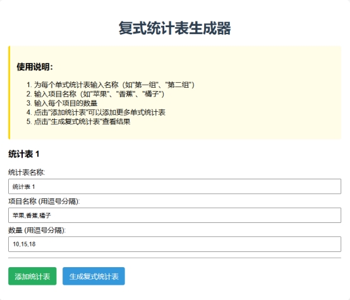Click the 添加统计表 green button
350x300 pixels.
[32, 277]
